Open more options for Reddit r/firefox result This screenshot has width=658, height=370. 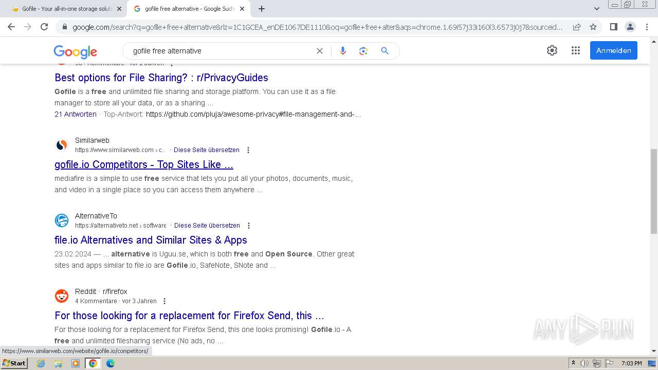(164, 301)
